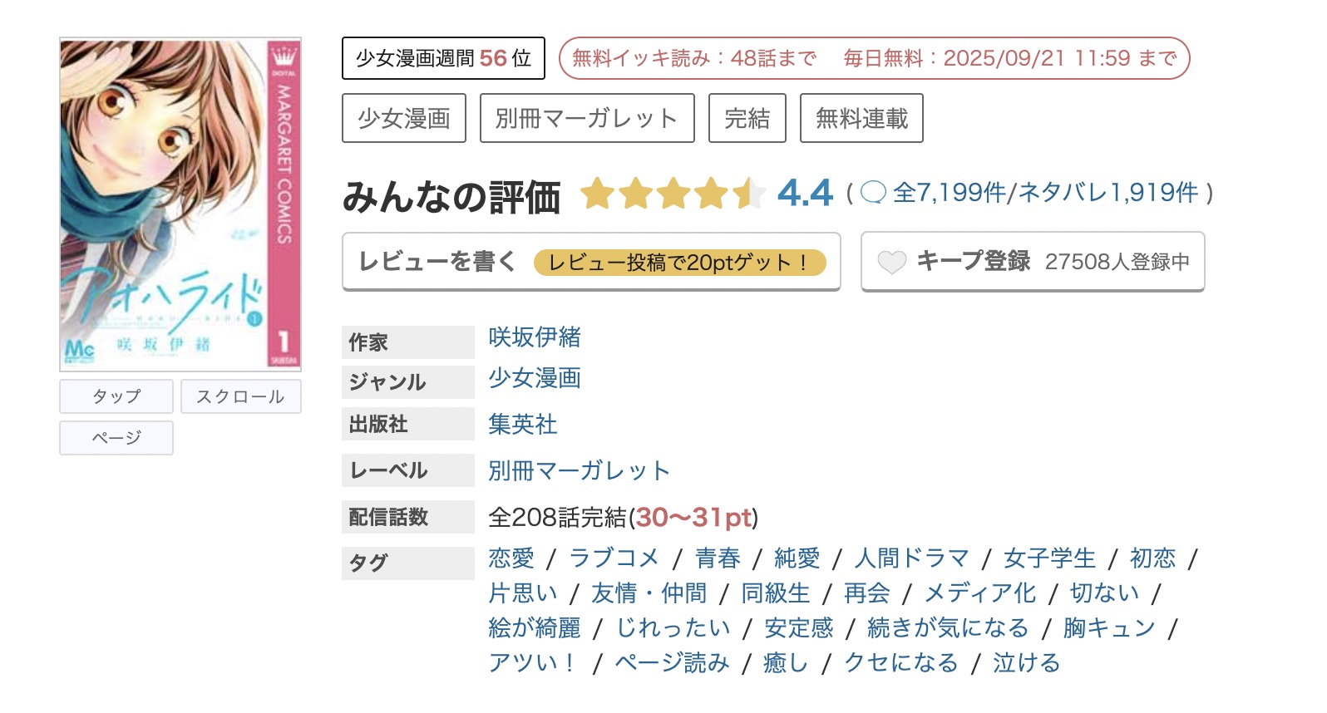Click the 全7,199件 review count link
The image size is (1327, 713).
pos(948,192)
